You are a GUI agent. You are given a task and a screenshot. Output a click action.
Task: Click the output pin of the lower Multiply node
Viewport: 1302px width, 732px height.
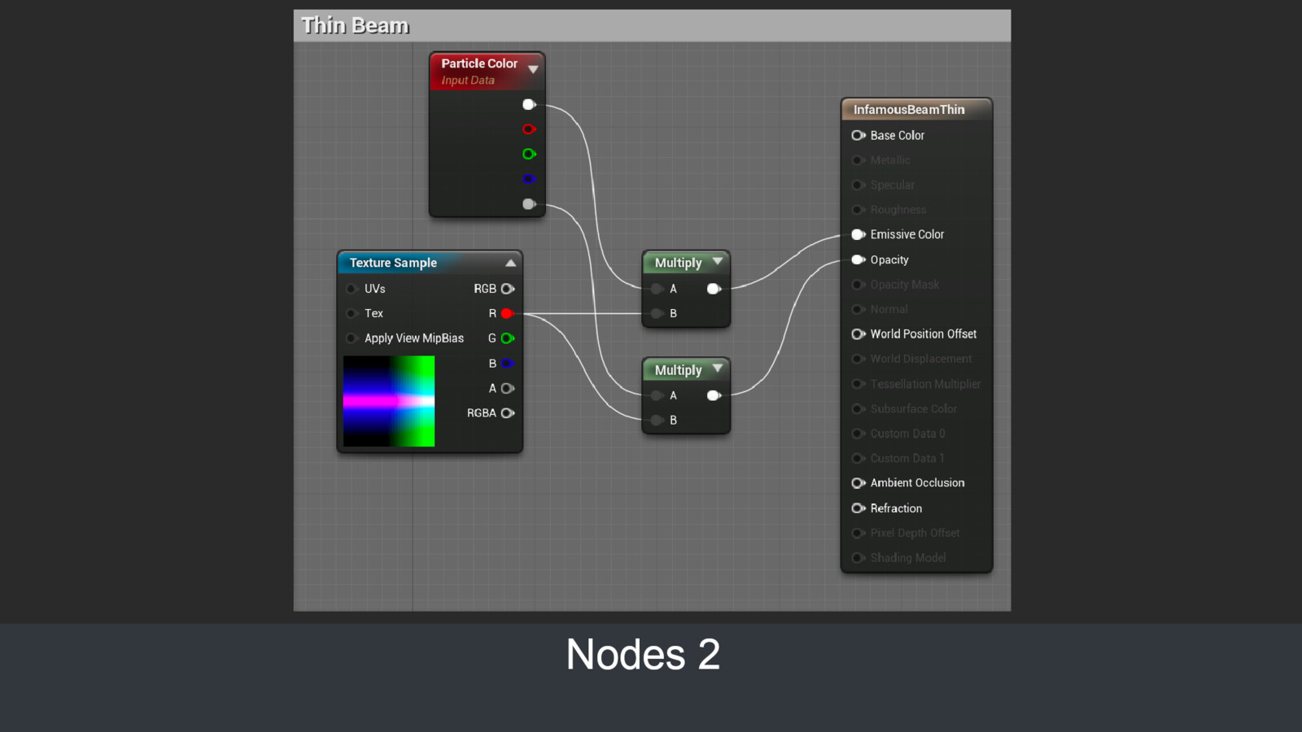pyautogui.click(x=714, y=395)
